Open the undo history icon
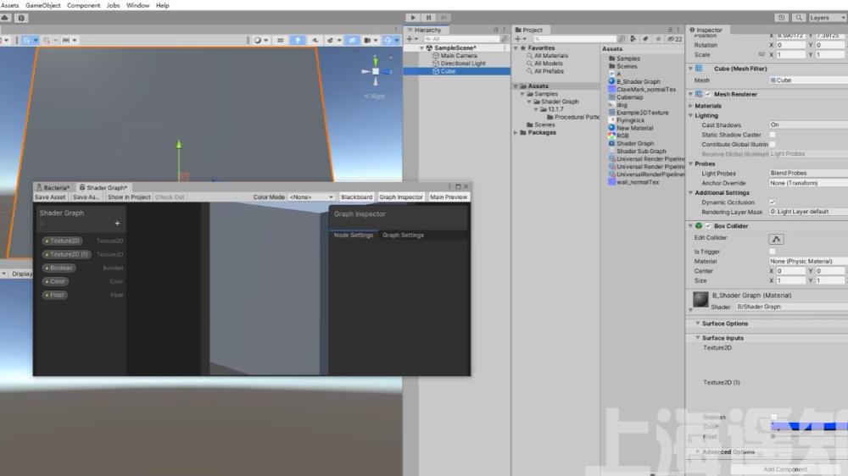 [x=782, y=18]
